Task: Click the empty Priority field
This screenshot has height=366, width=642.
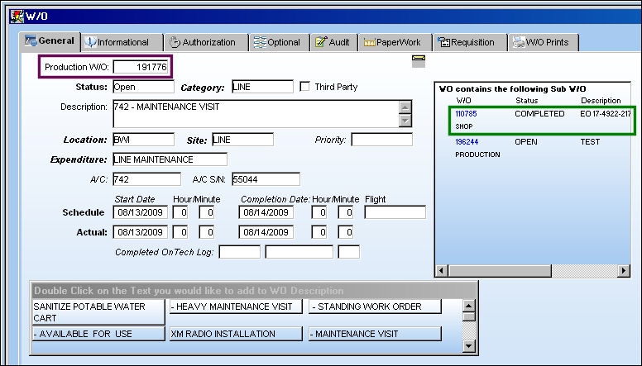Action: pos(381,140)
